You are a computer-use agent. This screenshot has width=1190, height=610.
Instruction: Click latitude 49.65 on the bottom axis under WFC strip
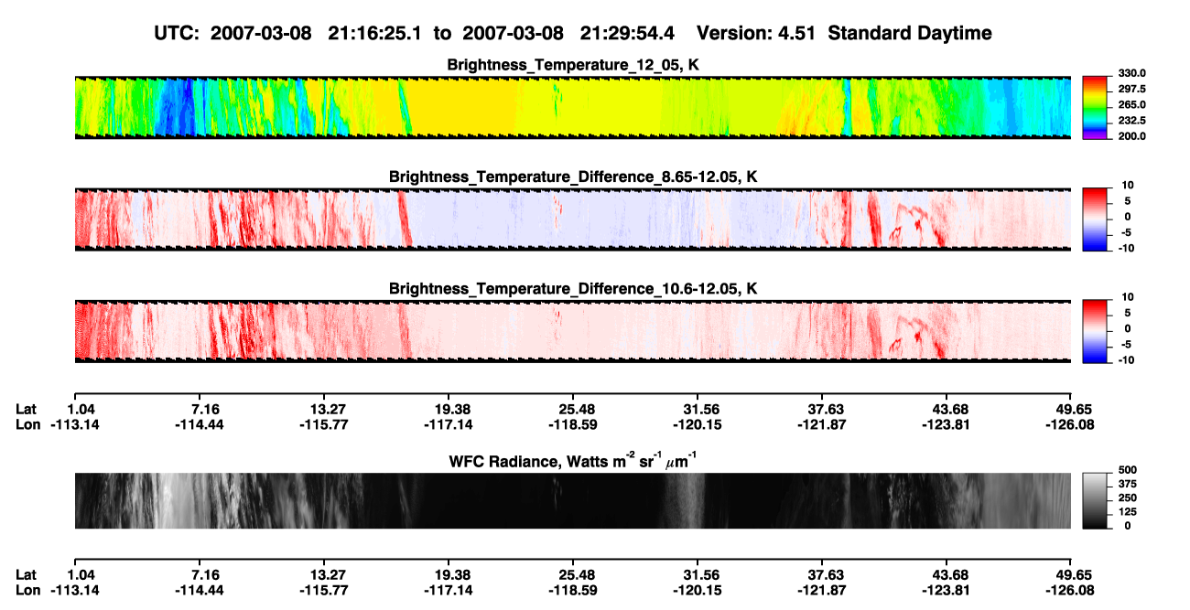(1070, 574)
